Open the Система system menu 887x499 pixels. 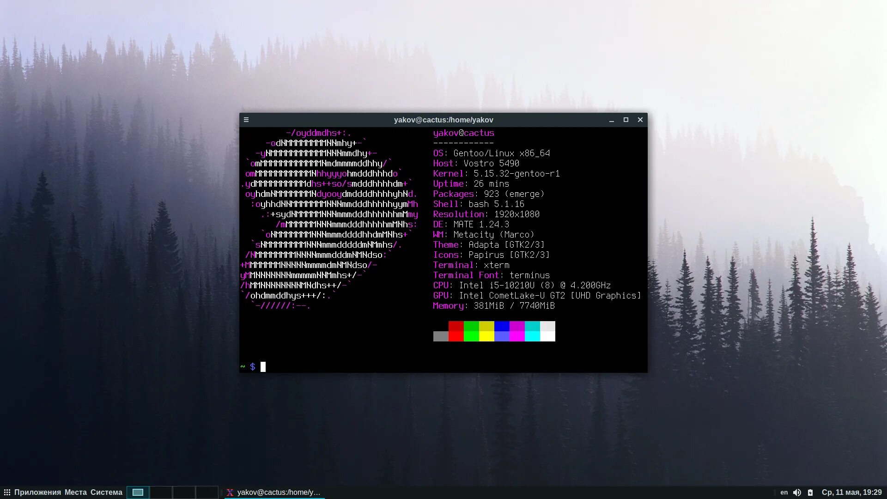click(x=106, y=493)
